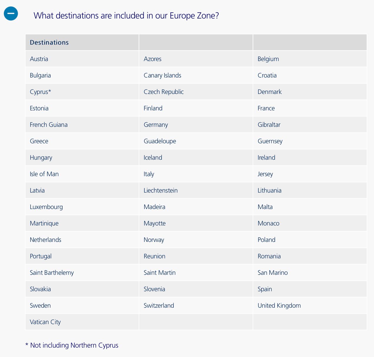
Task: Click on Luxembourg destination
Action: pos(46,207)
